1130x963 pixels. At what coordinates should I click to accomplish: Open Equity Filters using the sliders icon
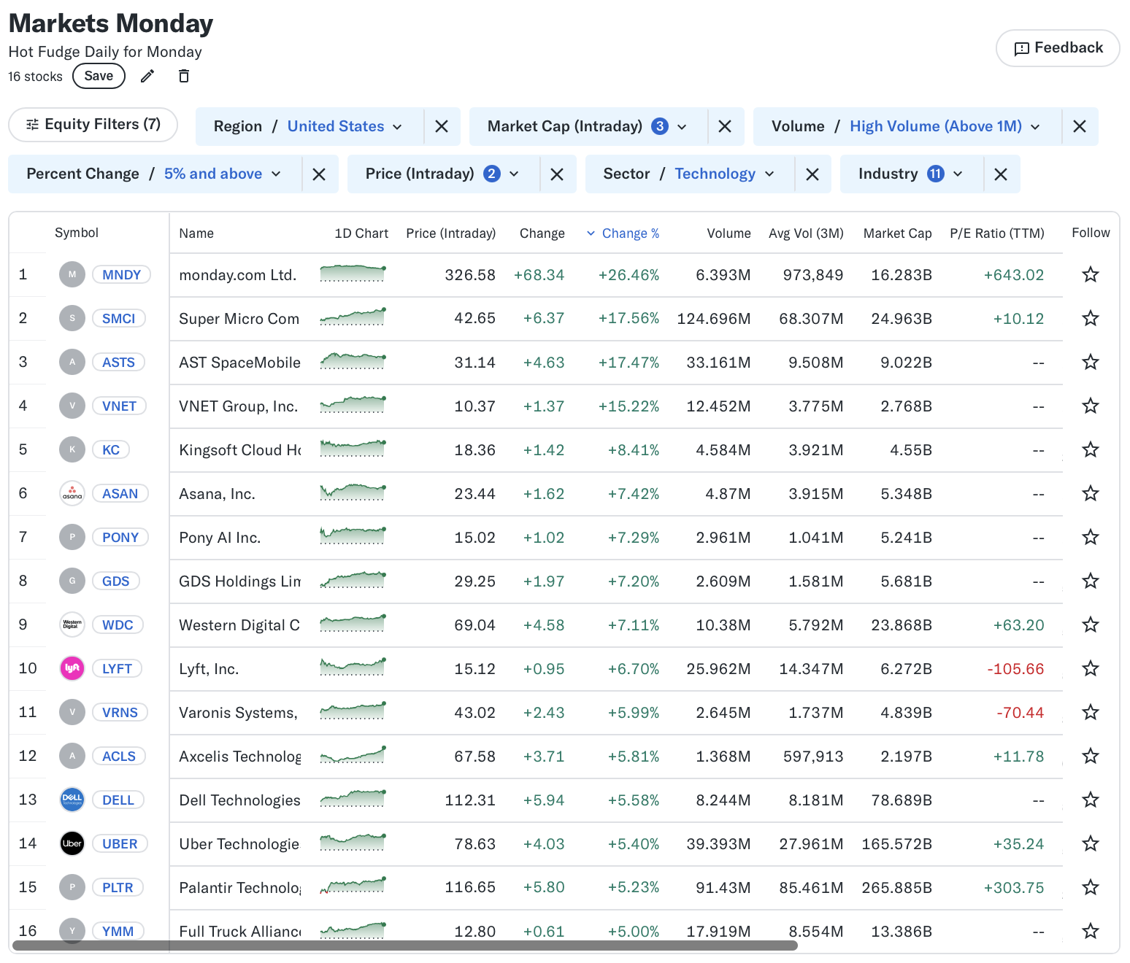33,124
